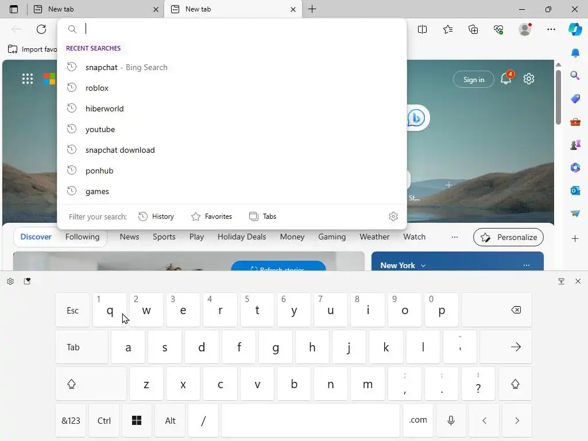Select recent search snapchat download
Screen dimensions: 588x441
(x=232, y=150)
